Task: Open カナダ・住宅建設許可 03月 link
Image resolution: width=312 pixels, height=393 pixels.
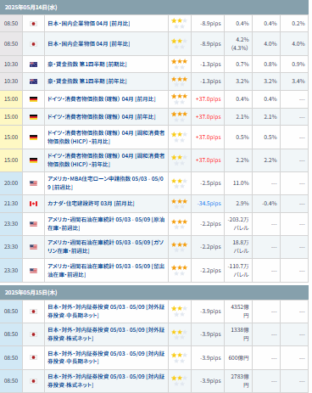Action: pos(91,204)
